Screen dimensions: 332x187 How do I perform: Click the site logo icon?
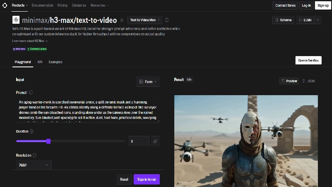(5, 5)
